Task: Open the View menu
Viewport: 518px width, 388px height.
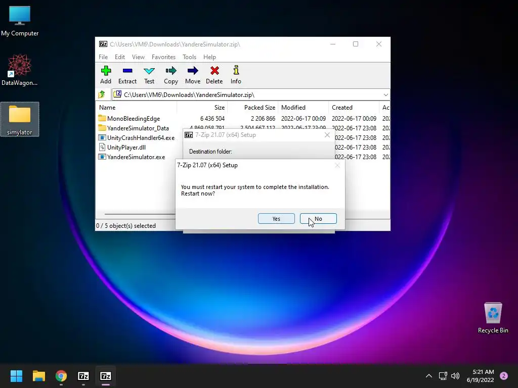Action: coord(138,57)
